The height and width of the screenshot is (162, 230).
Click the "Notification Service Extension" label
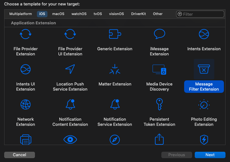pyautogui.click(x=115, y=122)
